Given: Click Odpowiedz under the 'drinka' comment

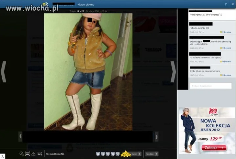Looking at the screenshot, I should 226,75.
